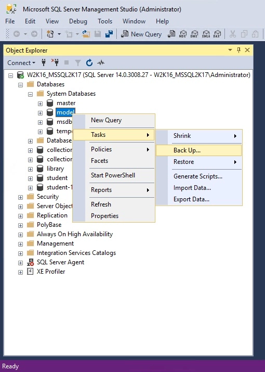Click the single Save disk icon

98,34
